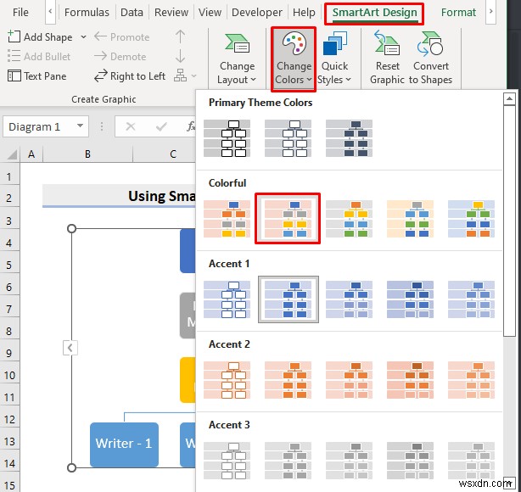
Task: Click Convert to Shapes button
Action: 430,59
